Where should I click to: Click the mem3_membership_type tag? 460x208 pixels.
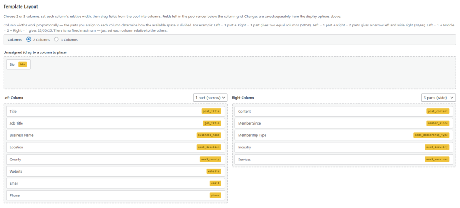coord(431,135)
